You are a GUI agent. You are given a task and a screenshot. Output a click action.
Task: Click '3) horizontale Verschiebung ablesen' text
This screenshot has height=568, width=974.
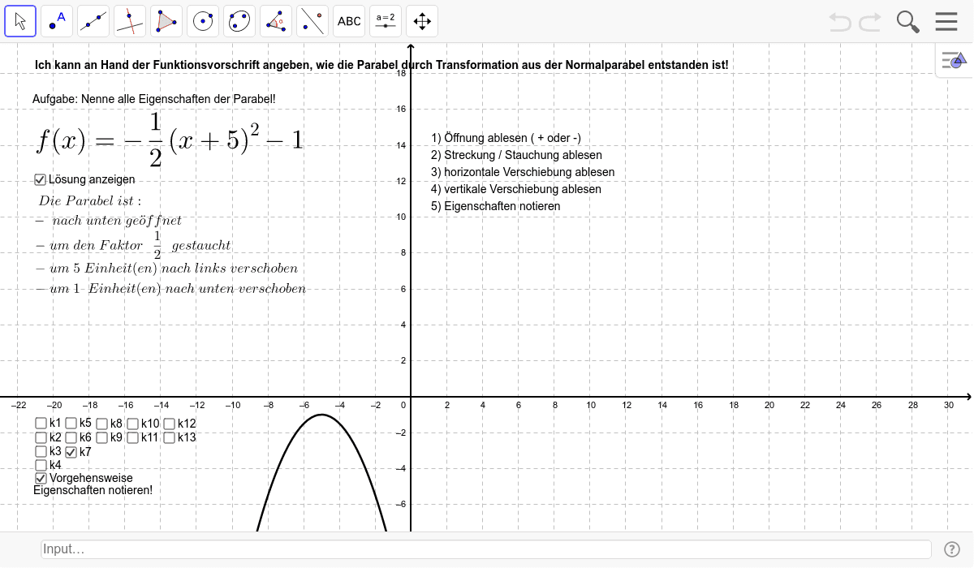[524, 172]
